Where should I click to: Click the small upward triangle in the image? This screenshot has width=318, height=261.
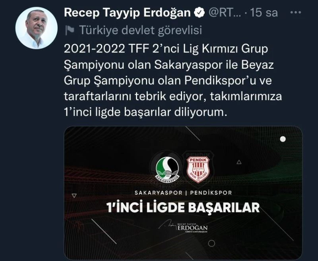point(239,162)
